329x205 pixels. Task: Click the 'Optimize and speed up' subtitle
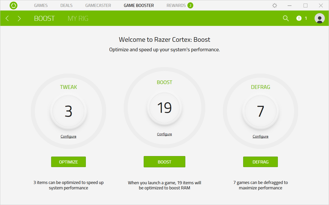coord(164,50)
